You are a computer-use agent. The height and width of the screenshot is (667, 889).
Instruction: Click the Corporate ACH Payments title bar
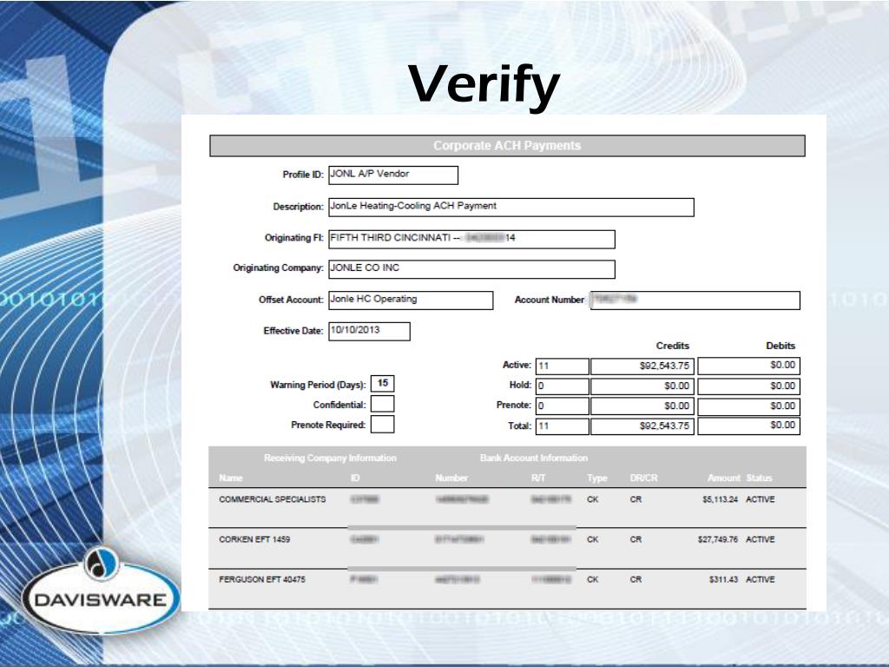pos(507,146)
